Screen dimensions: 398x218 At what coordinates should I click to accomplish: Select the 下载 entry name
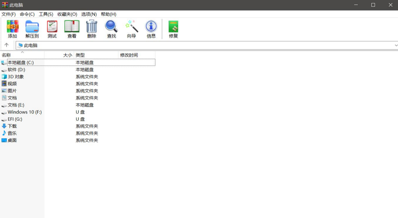click(x=12, y=126)
